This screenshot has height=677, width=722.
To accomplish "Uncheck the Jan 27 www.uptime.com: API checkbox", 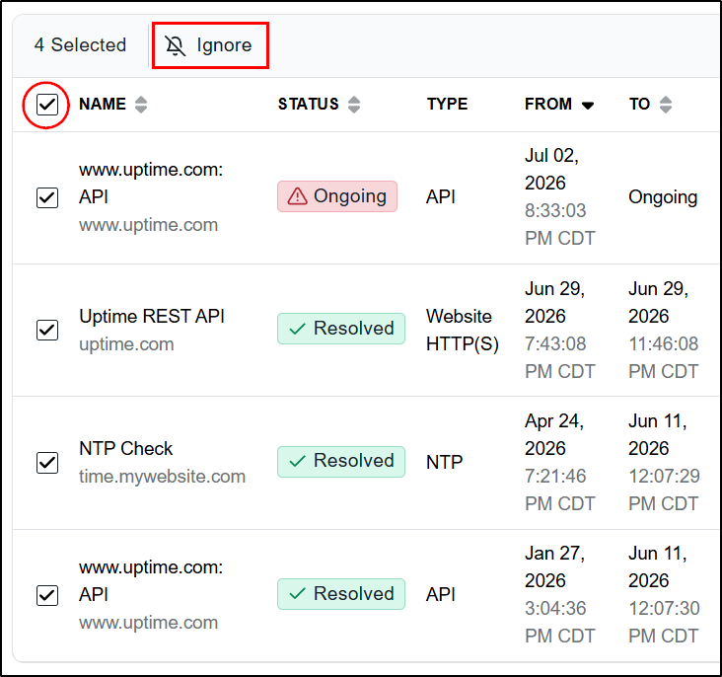I will (x=47, y=595).
